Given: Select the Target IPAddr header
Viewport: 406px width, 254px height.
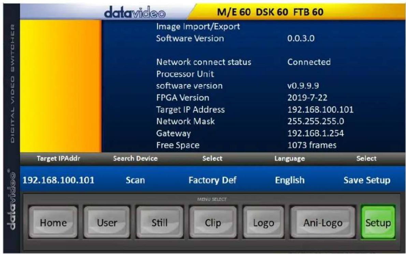Looking at the screenshot, I should coord(59,158).
